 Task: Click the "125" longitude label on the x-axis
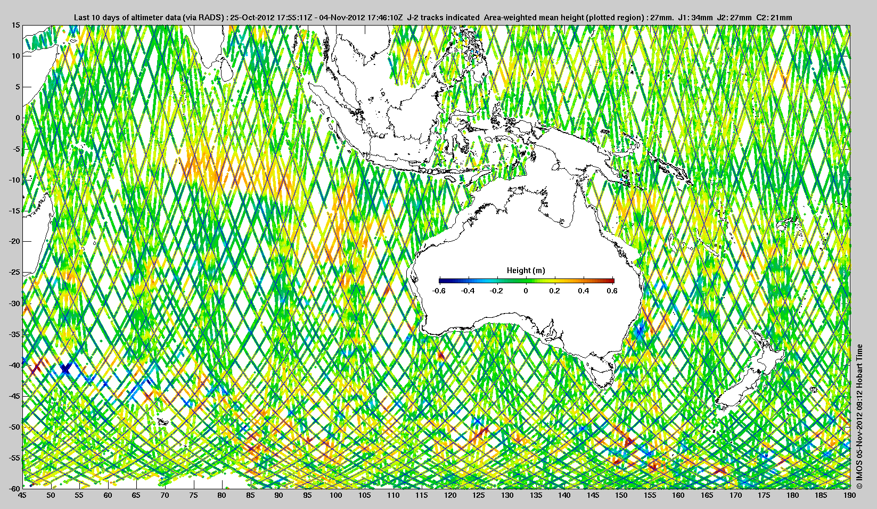(x=479, y=495)
